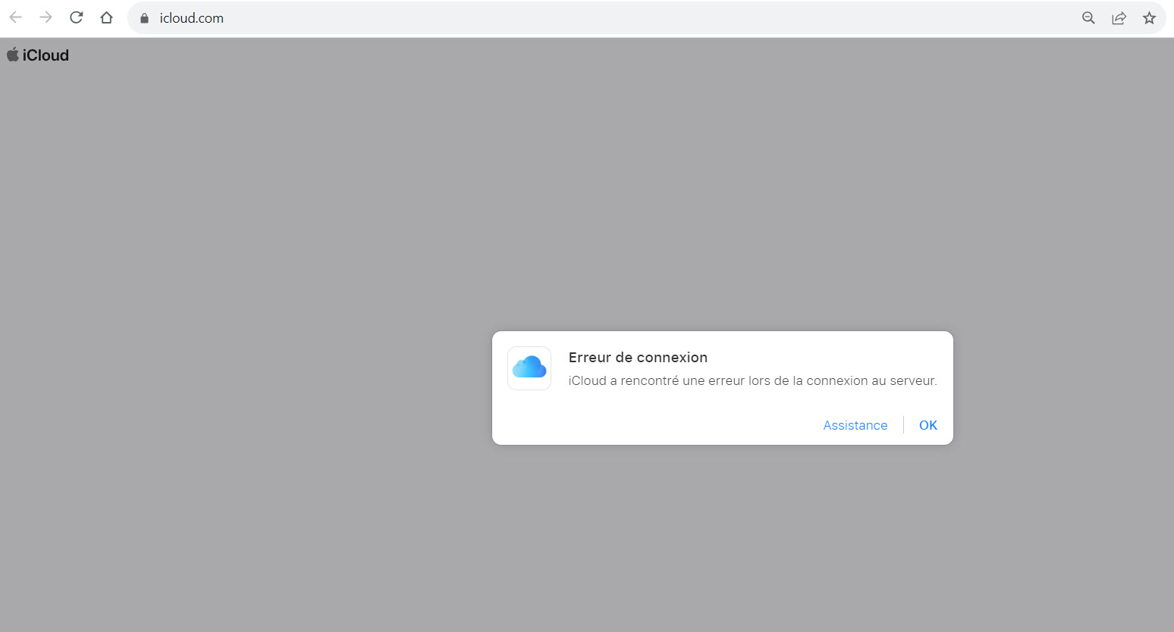The height and width of the screenshot is (632, 1174).
Task: Select the 'Erreur de connexion' dialog title
Action: (x=638, y=358)
